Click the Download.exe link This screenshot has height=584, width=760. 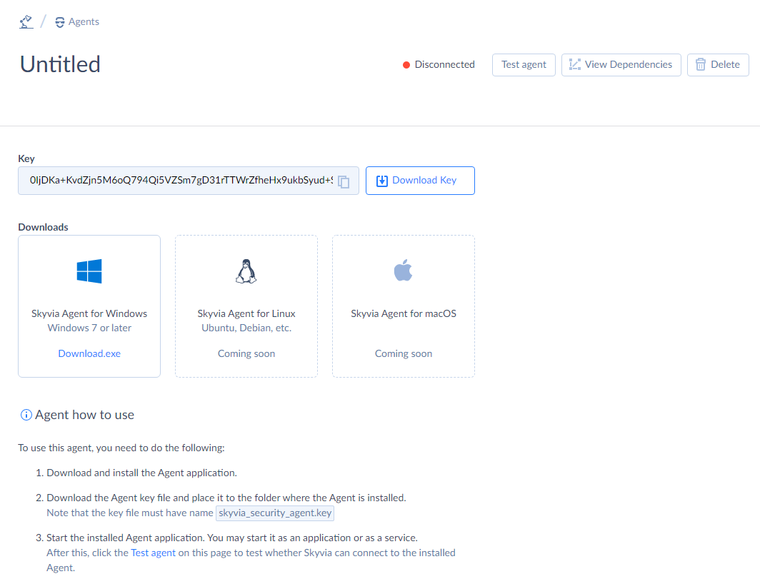coord(89,354)
